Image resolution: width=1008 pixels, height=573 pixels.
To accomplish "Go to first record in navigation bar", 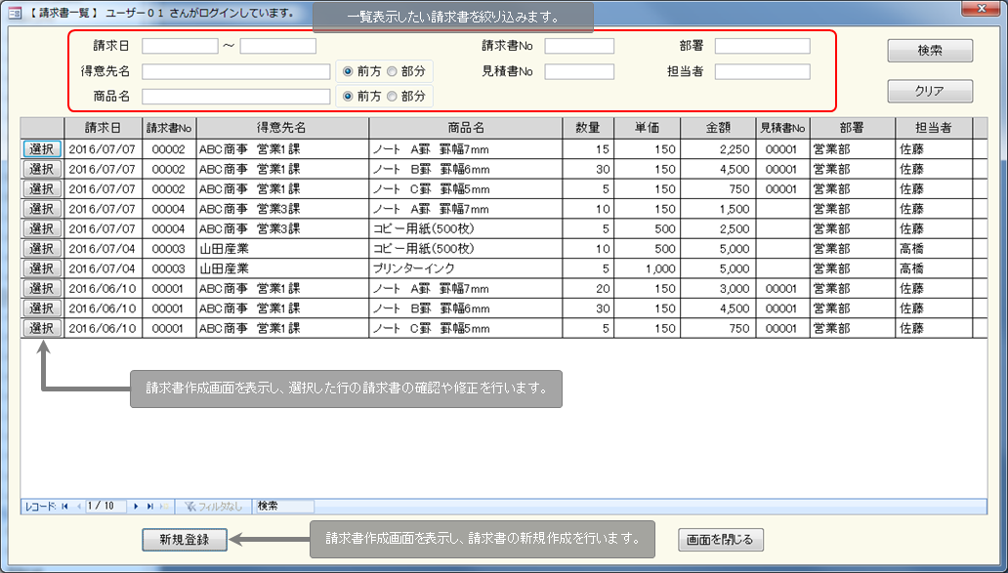I will [x=64, y=506].
